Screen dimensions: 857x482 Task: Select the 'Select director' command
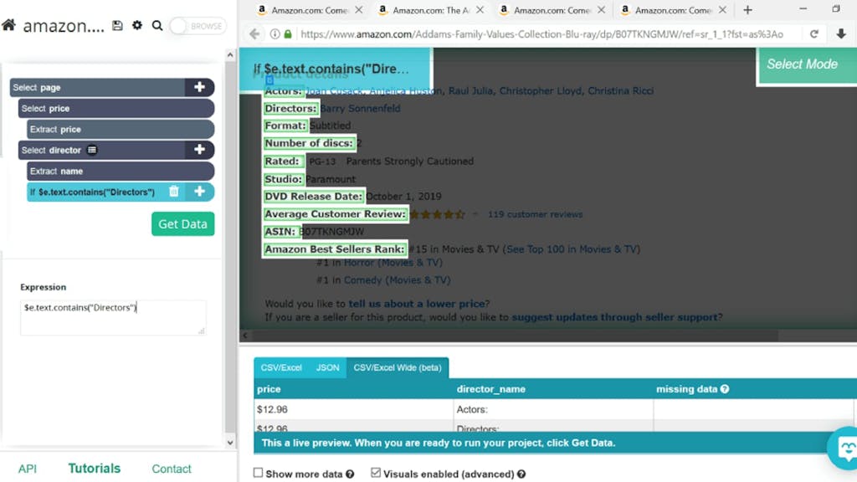[x=102, y=150]
